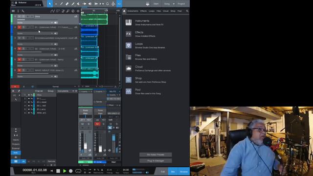The image size is (313, 176).
Task: Switch to Loops tab in browser
Action: [x=152, y=11]
